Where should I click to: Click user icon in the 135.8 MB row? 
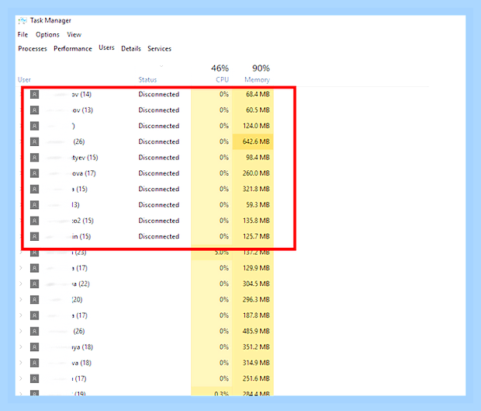(35, 221)
